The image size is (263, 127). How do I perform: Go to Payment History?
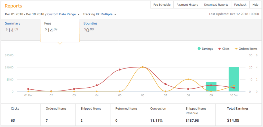click(187, 5)
